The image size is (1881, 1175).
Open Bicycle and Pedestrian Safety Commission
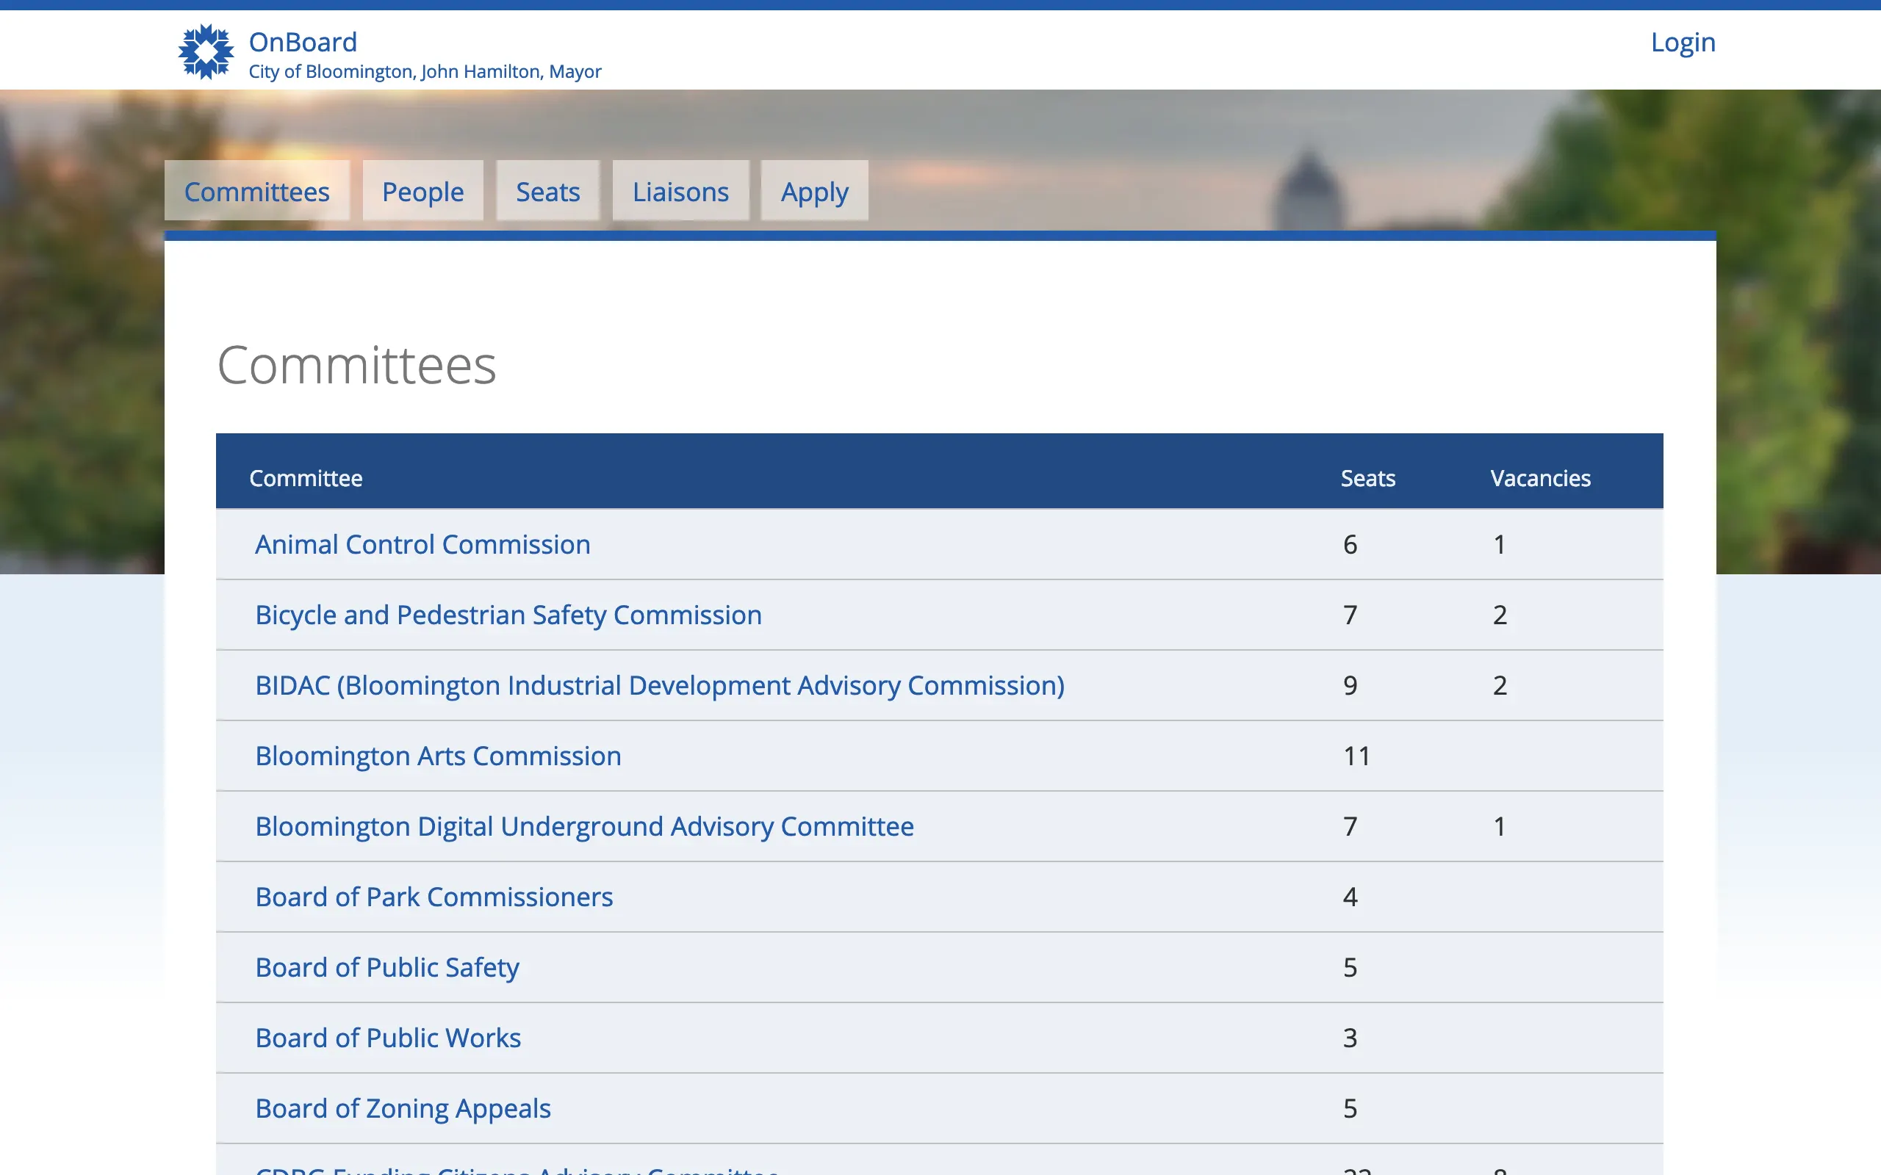point(508,615)
